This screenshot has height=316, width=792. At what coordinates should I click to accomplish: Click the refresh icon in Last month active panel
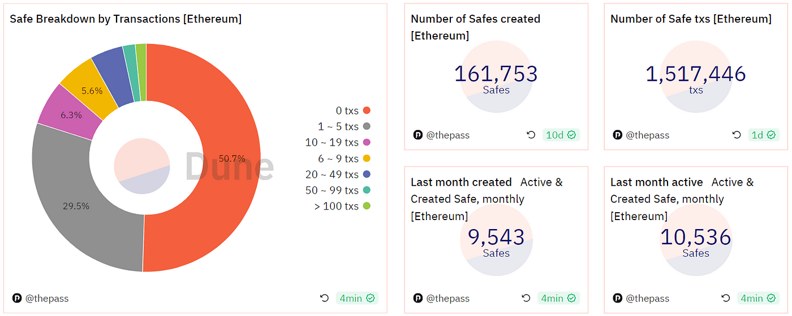click(726, 298)
